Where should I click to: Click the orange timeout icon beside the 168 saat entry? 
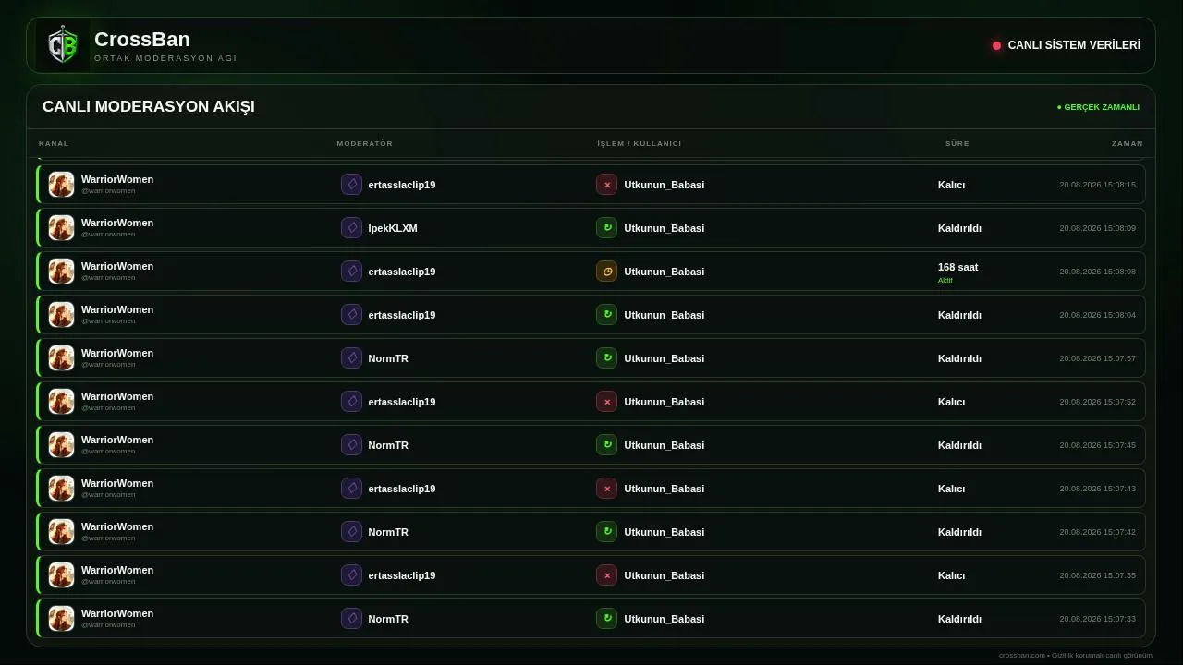606,272
